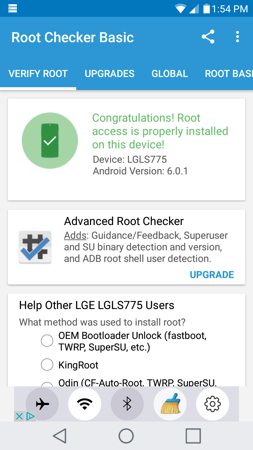
Task: Open the ROOT BASICS tab
Action: [x=229, y=74]
